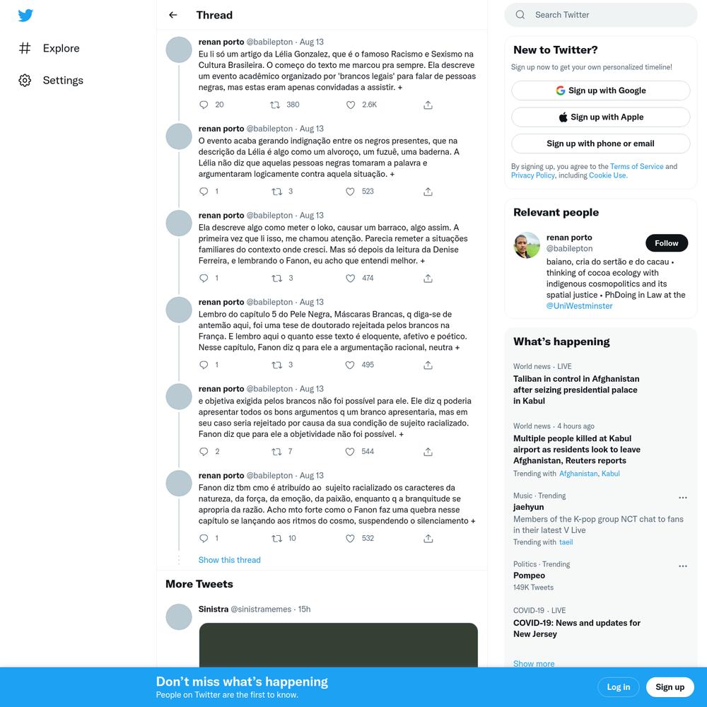Like the first tweet with 2.6K likes
Screen dimensions: 707x707
point(351,105)
